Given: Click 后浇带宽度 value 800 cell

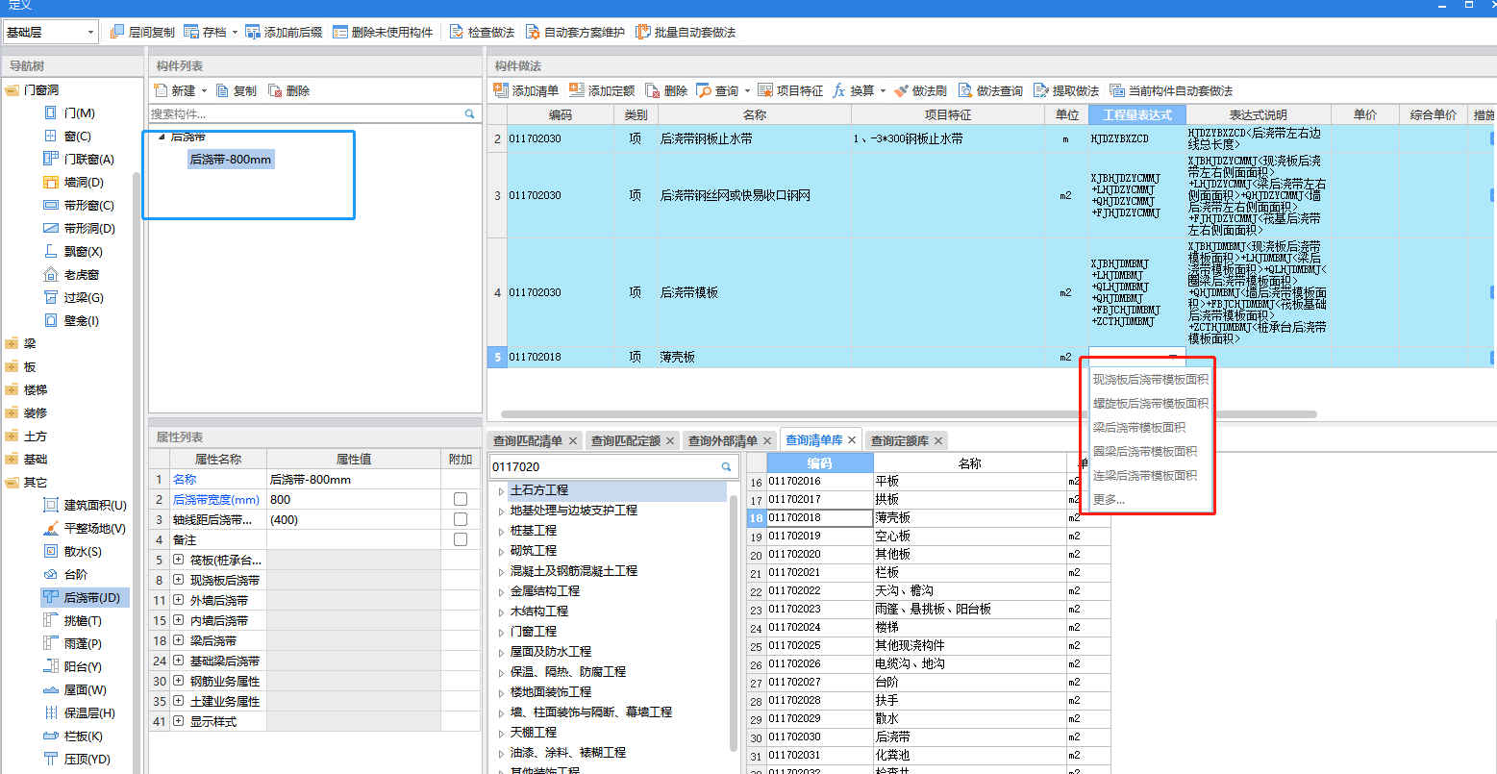Looking at the screenshot, I should [354, 499].
